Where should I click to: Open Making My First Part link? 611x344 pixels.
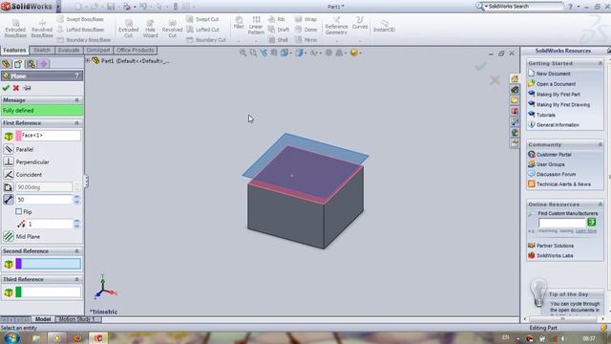click(x=558, y=94)
